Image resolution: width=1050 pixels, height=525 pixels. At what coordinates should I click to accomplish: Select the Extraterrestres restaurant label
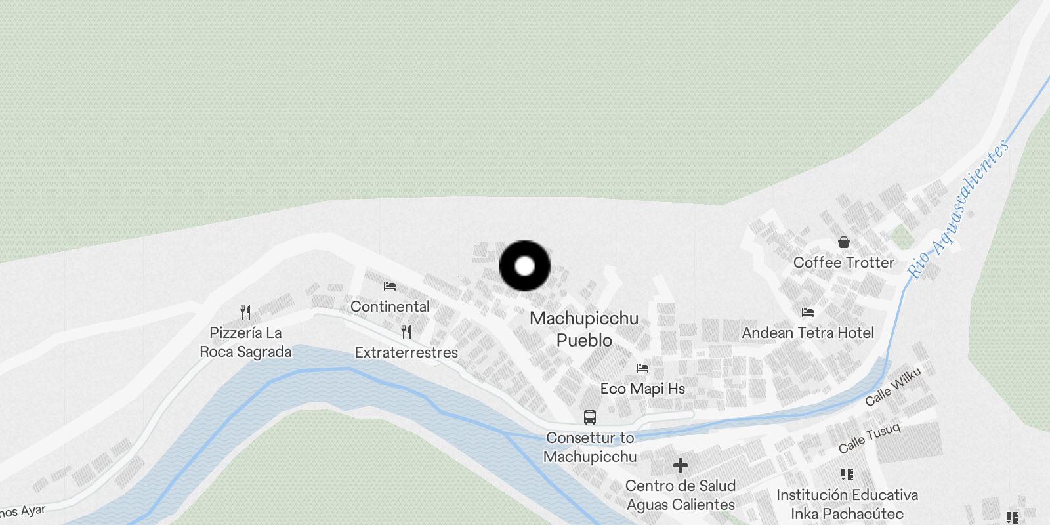[x=406, y=352]
